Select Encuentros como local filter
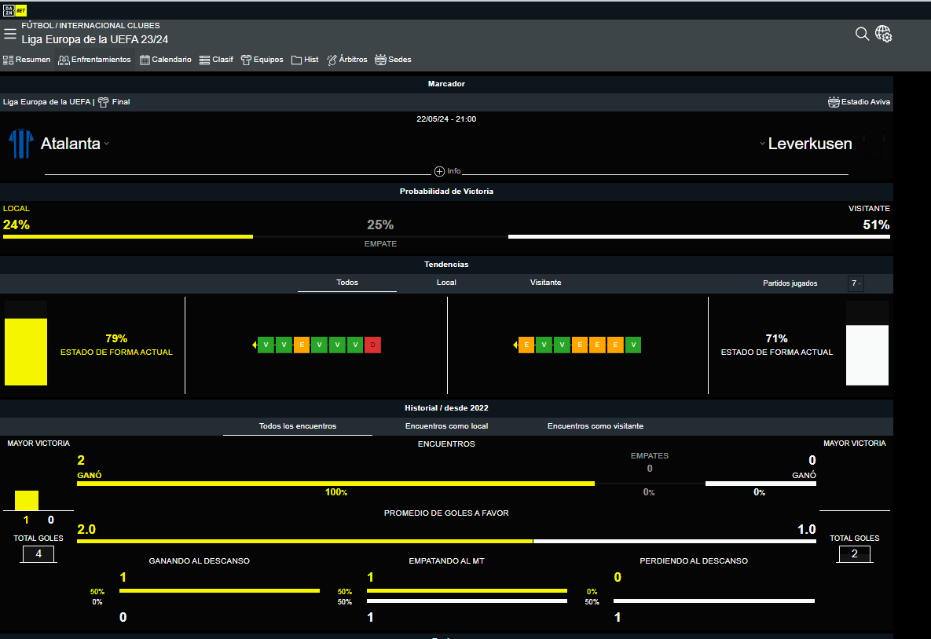 click(446, 426)
